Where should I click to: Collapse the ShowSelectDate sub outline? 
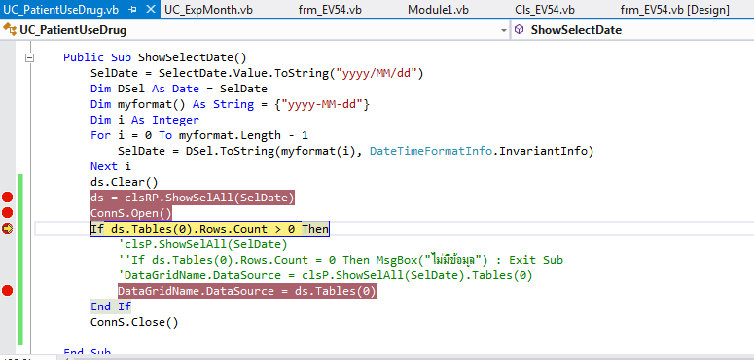30,57
